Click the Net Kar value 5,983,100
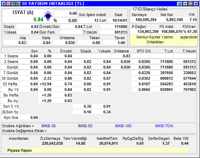 [175, 20]
